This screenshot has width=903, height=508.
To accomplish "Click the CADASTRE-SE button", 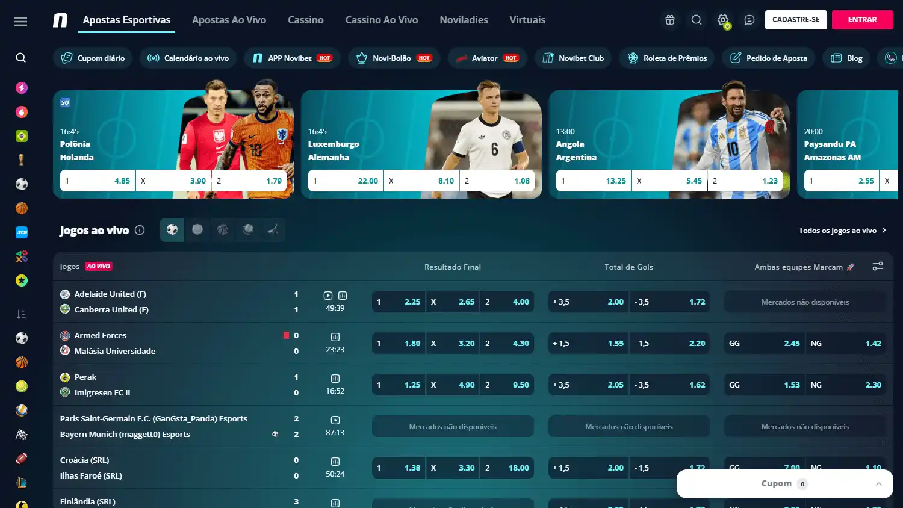I will (x=796, y=20).
